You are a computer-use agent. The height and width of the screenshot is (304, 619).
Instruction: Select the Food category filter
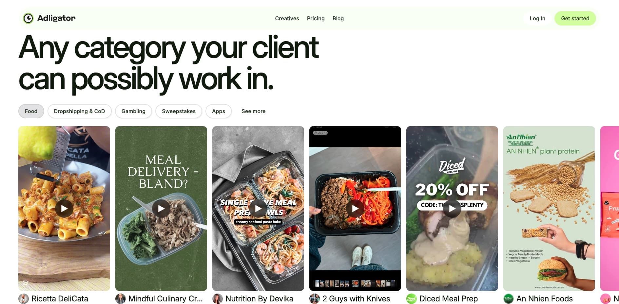(x=31, y=111)
